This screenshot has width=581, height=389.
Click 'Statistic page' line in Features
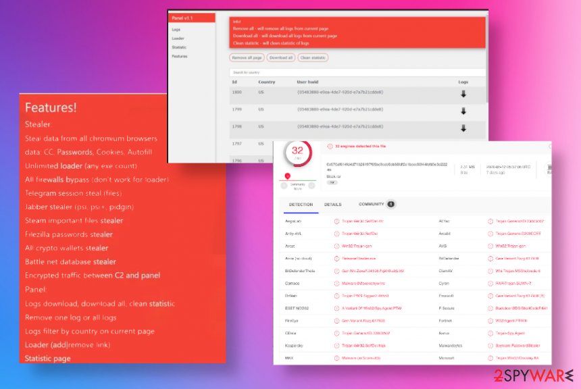(48, 358)
